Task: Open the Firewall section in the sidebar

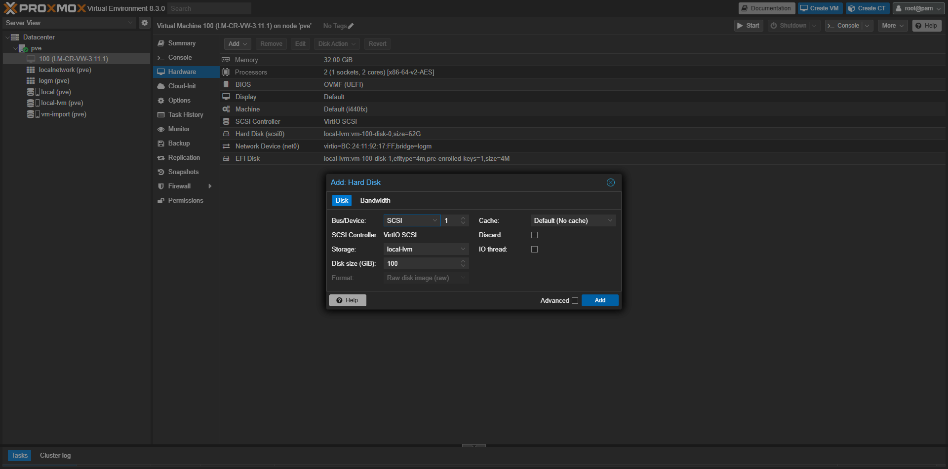Action: tap(179, 186)
